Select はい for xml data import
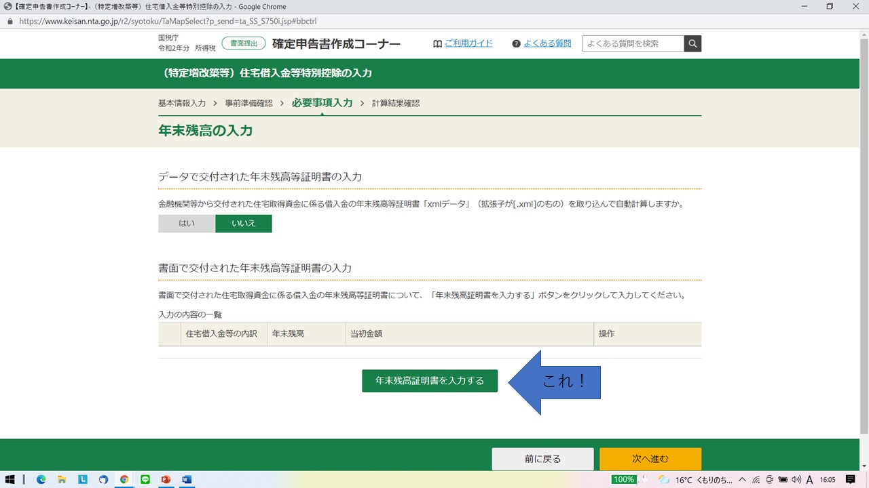 pos(187,224)
